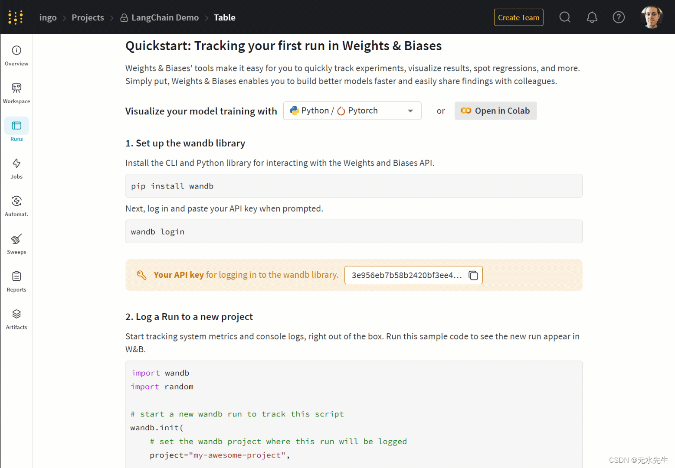Click the Open in Colab button
The image size is (675, 468).
[x=495, y=111]
